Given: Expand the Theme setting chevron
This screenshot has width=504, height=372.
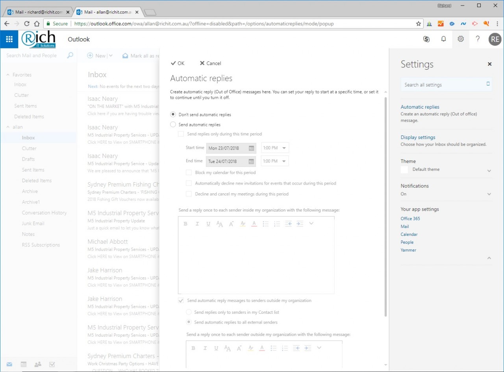Looking at the screenshot, I should (x=489, y=170).
